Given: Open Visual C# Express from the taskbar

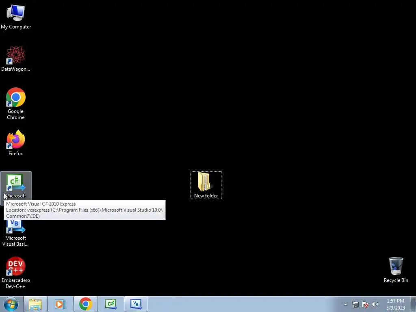Looking at the screenshot, I should (x=110, y=304).
